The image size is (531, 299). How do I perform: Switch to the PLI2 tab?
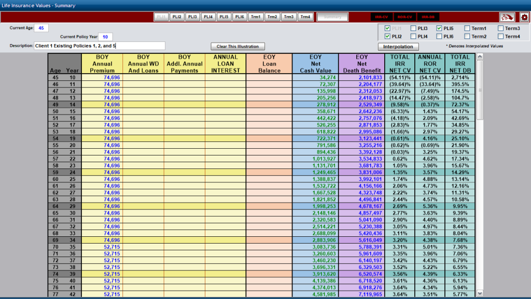177,17
